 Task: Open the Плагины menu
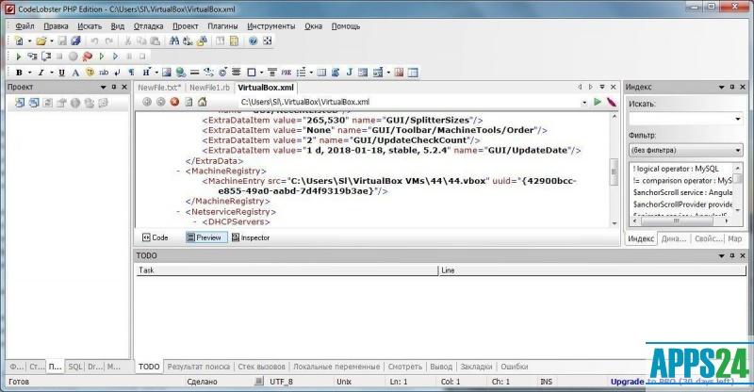pos(222,26)
